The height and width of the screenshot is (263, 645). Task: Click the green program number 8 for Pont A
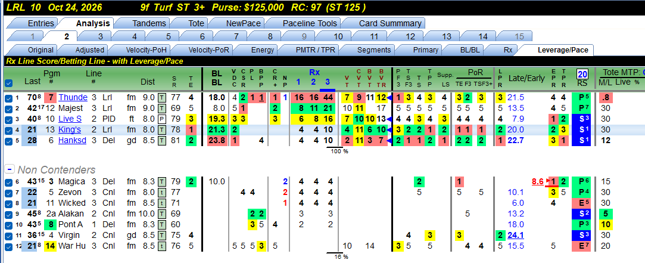[x=50, y=225]
